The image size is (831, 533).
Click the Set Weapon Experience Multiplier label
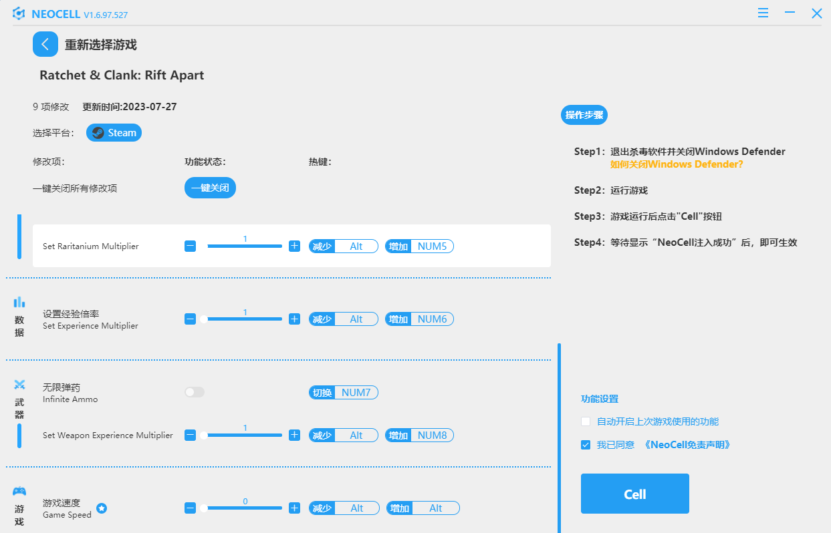108,435
